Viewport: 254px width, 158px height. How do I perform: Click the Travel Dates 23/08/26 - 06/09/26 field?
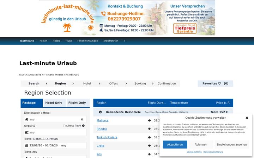[x=55, y=145]
